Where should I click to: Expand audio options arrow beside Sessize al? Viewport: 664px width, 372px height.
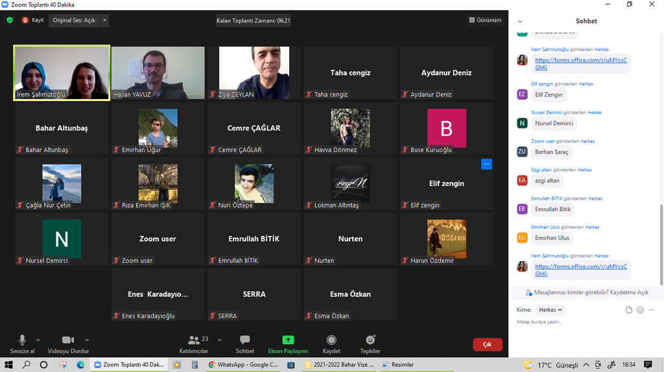tap(38, 340)
